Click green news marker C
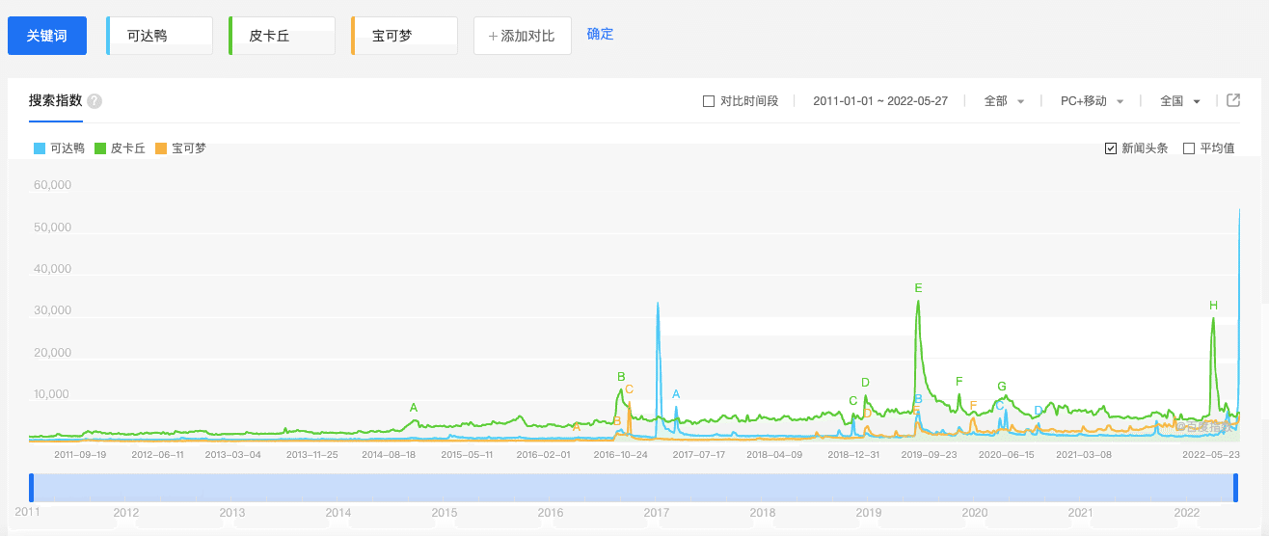Image resolution: width=1269 pixels, height=536 pixels. 852,401
